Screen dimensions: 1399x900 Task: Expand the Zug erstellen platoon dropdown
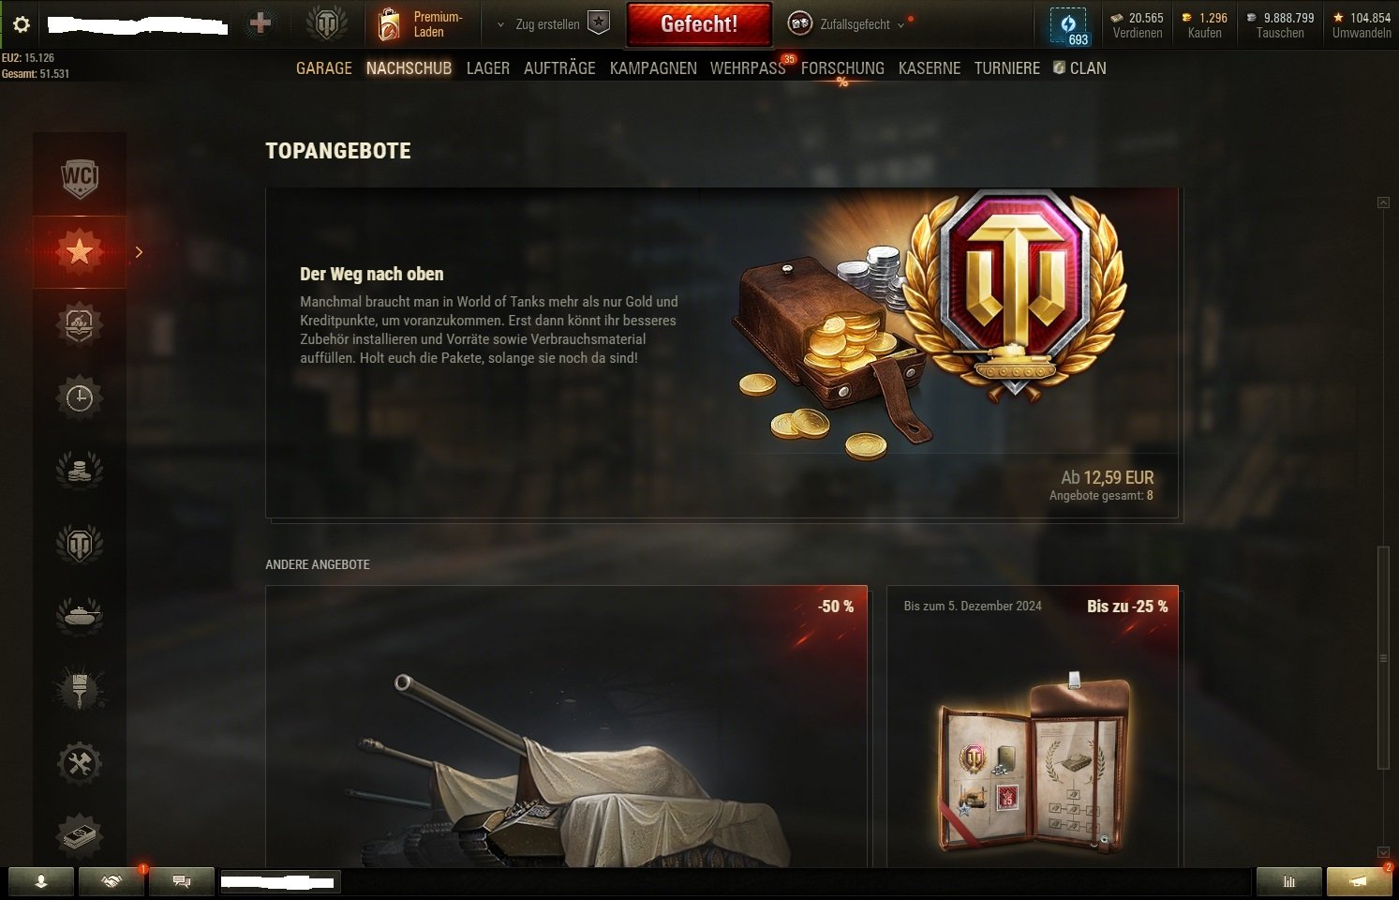pos(553,24)
